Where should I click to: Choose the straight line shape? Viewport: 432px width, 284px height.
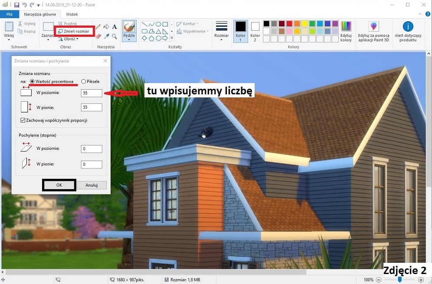(144, 24)
